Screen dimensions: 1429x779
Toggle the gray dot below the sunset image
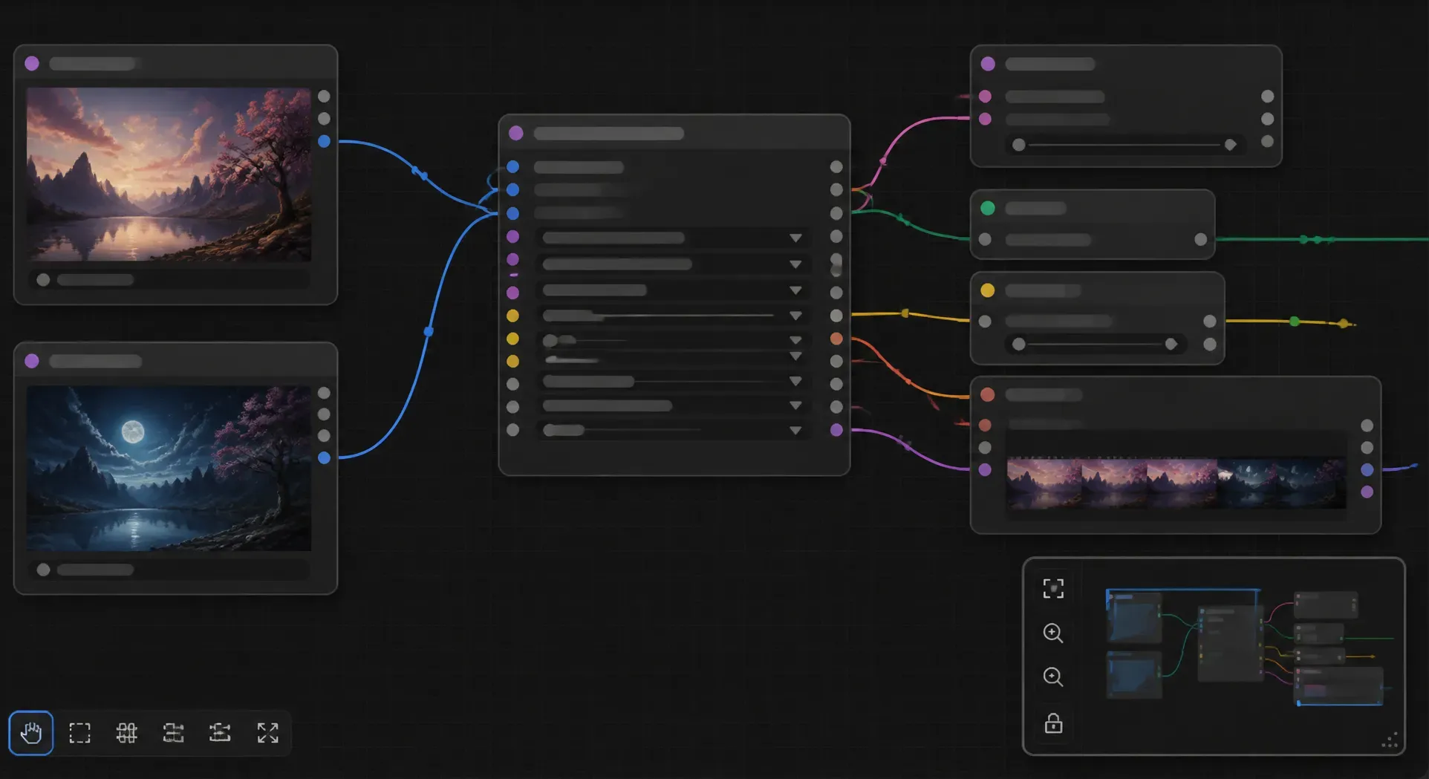point(43,279)
